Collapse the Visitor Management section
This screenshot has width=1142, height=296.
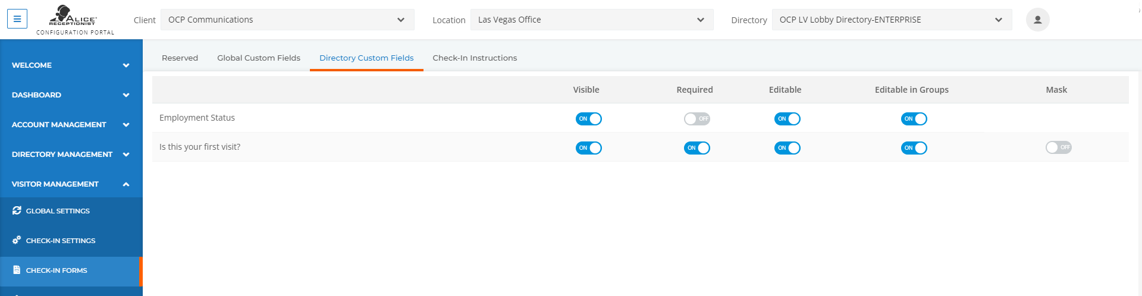point(71,184)
